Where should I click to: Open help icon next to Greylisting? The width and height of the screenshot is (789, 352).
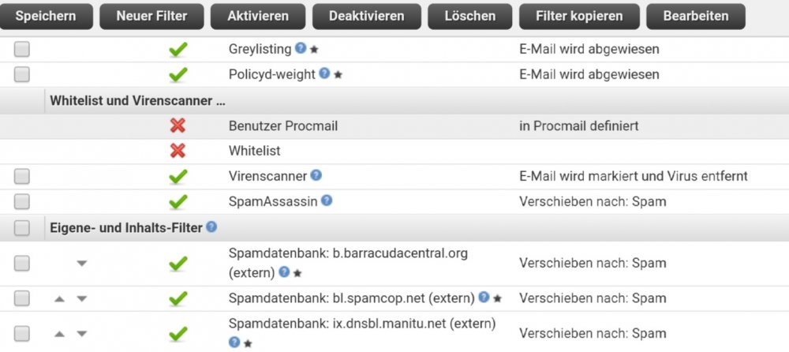click(301, 48)
